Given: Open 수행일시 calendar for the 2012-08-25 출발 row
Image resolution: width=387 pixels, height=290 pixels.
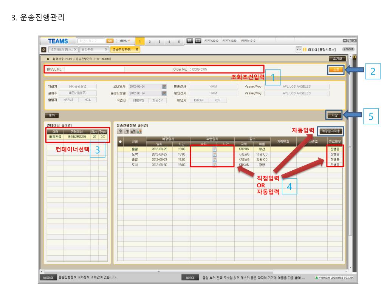Looking at the screenshot, I should point(215,149).
